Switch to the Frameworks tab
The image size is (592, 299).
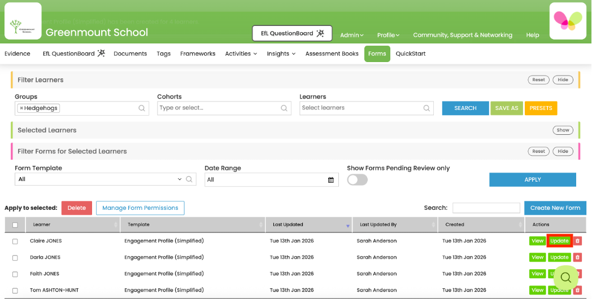click(198, 54)
